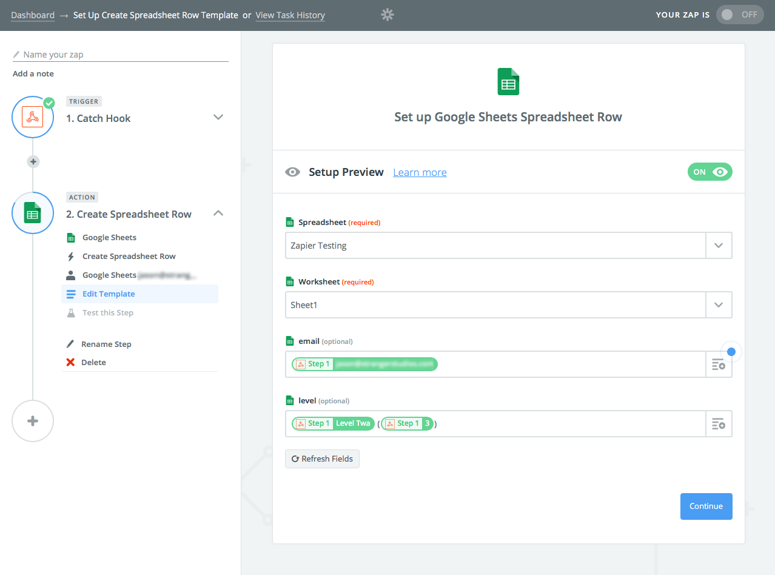Click the Google Sheets action step icon
Screen dimensions: 775x575
point(33,213)
